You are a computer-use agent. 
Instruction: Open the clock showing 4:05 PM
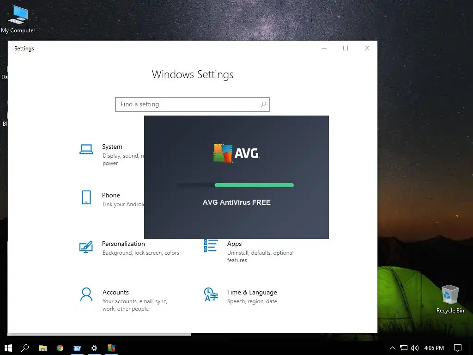[434, 348]
